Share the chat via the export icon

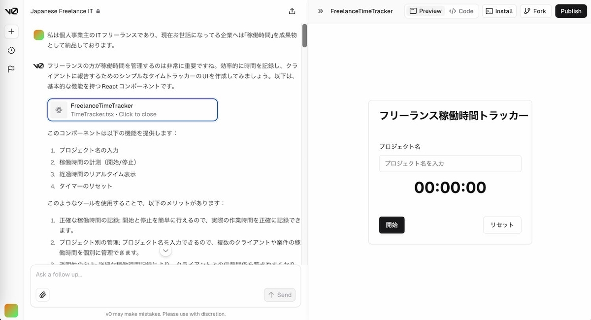292,10
